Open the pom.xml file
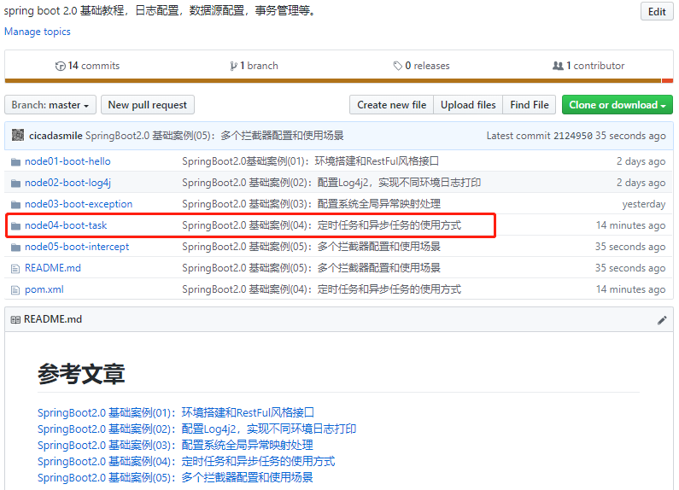The width and height of the screenshot is (679, 490). (x=44, y=289)
